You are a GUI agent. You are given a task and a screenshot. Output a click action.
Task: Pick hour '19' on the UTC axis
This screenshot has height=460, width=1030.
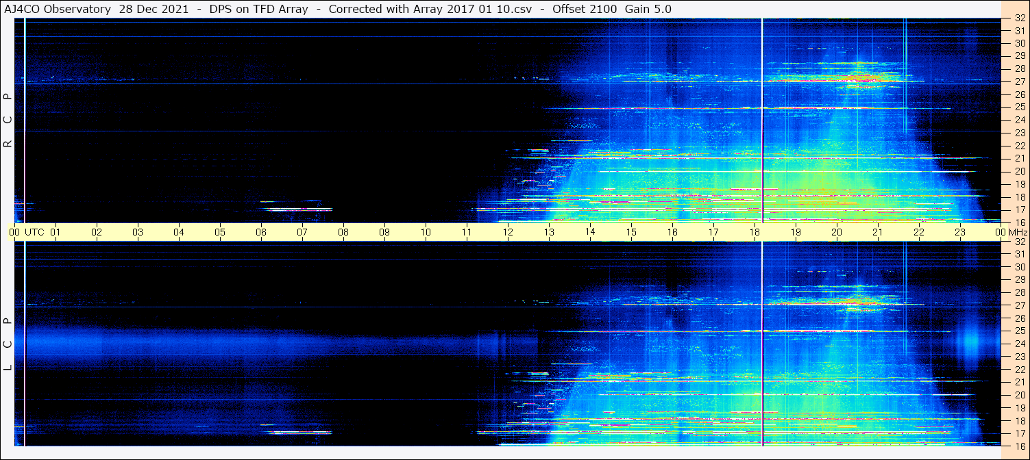click(x=796, y=232)
